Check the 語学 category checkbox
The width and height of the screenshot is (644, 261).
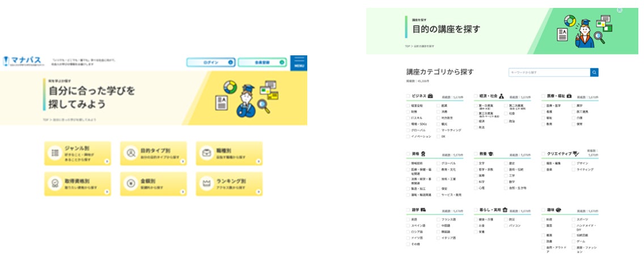click(408, 210)
